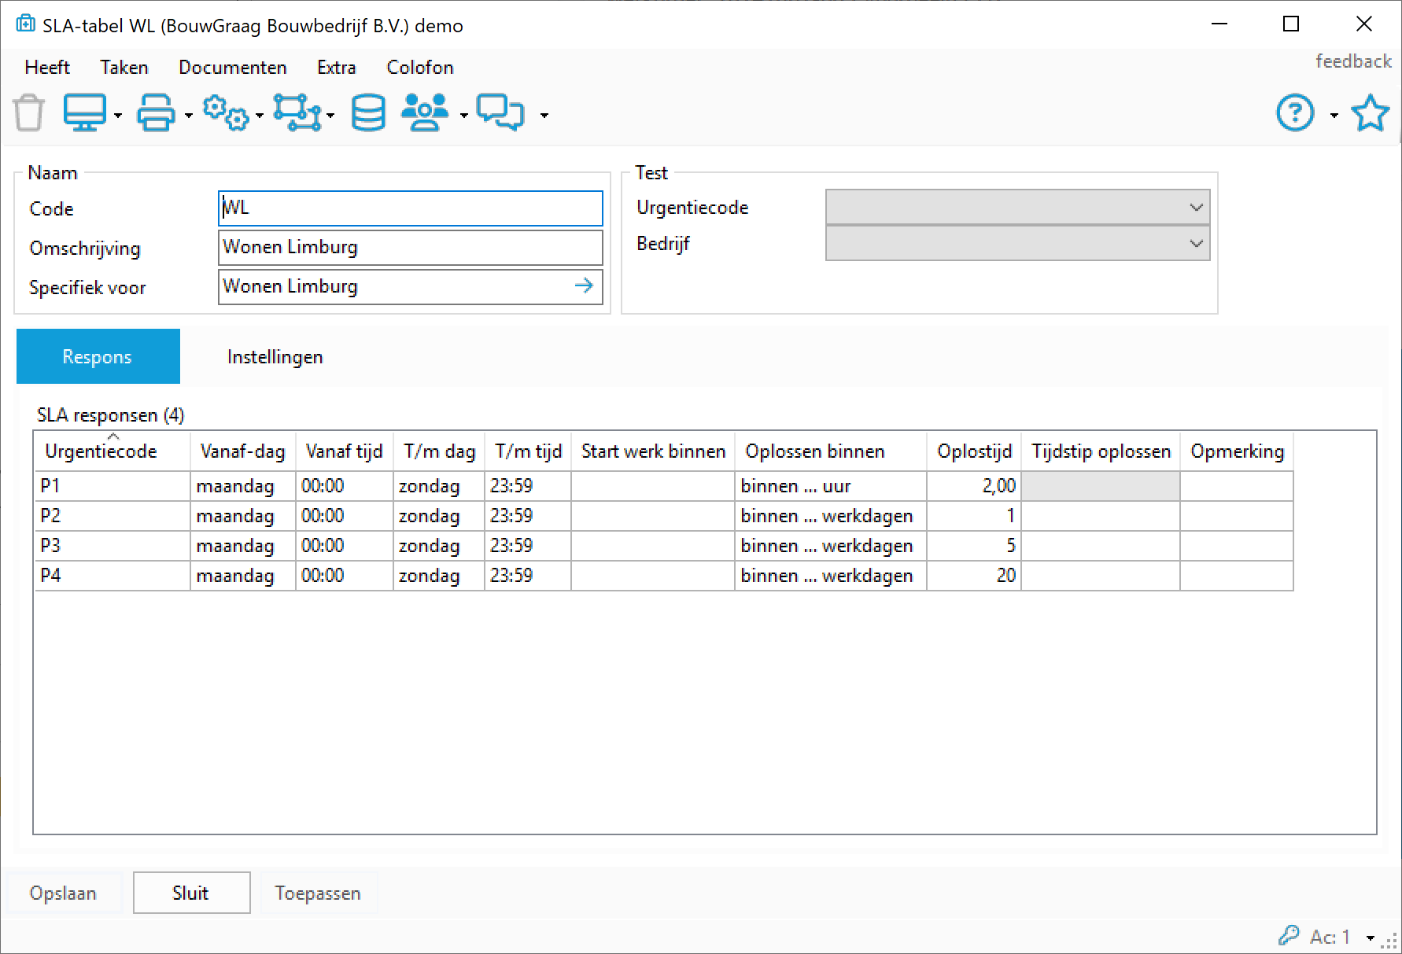Click the users group icon

pos(425,113)
